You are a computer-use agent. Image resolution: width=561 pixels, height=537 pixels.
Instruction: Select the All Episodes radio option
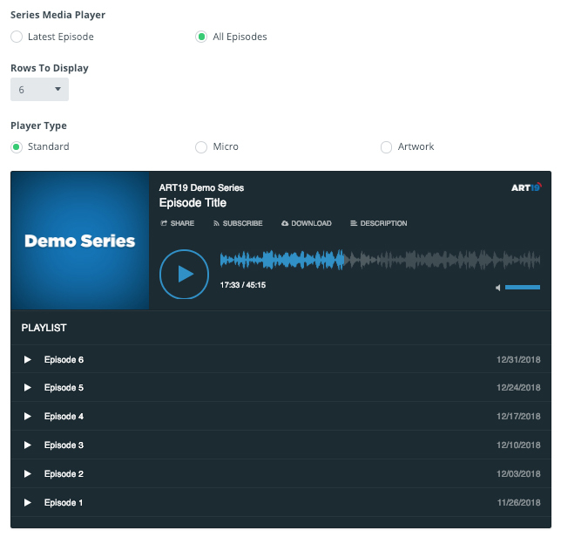pos(201,37)
